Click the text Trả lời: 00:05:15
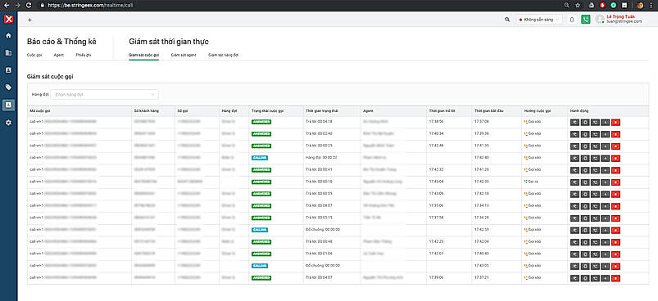The width and height of the screenshot is (658, 301). click(x=319, y=218)
